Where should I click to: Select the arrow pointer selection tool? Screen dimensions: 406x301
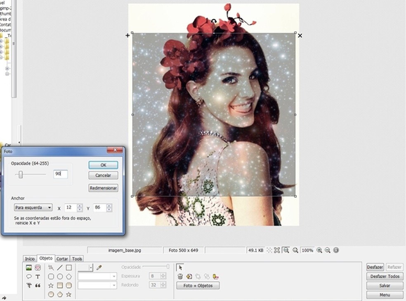(180, 268)
